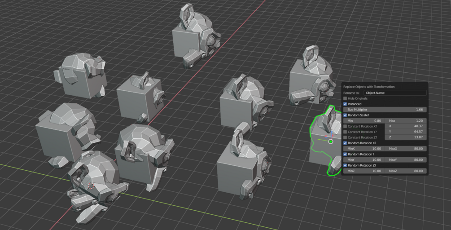Toggle the Hide Originals checkbox
Screen dimensions: 451x230
[x=345, y=98]
